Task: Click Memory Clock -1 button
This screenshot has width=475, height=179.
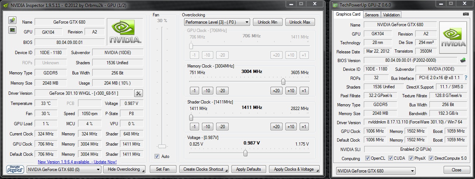Action: click(194, 91)
